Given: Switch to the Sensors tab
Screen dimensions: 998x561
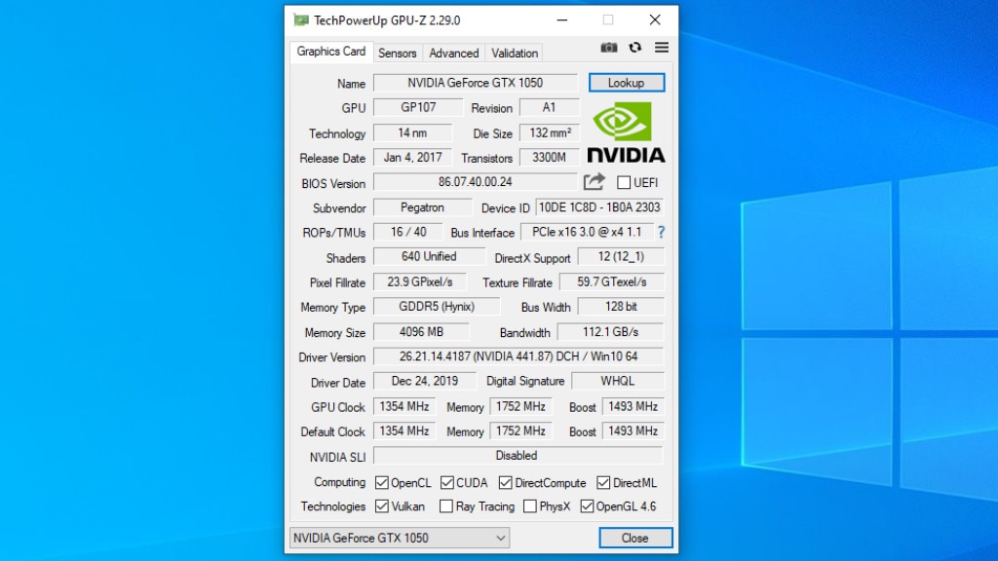Looking at the screenshot, I should (x=398, y=54).
